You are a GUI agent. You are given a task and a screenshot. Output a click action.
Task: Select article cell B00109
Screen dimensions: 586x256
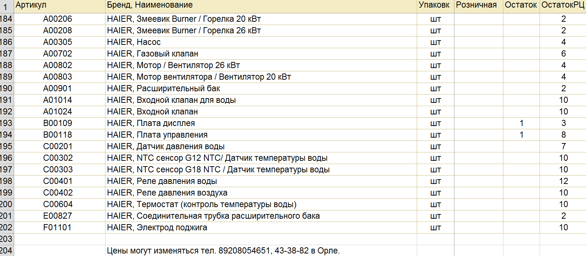pyautogui.click(x=59, y=123)
